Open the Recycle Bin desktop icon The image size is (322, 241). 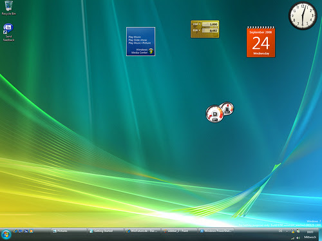pyautogui.click(x=8, y=8)
